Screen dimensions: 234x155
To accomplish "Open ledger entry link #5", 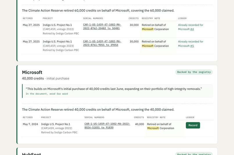I will [192, 46].
